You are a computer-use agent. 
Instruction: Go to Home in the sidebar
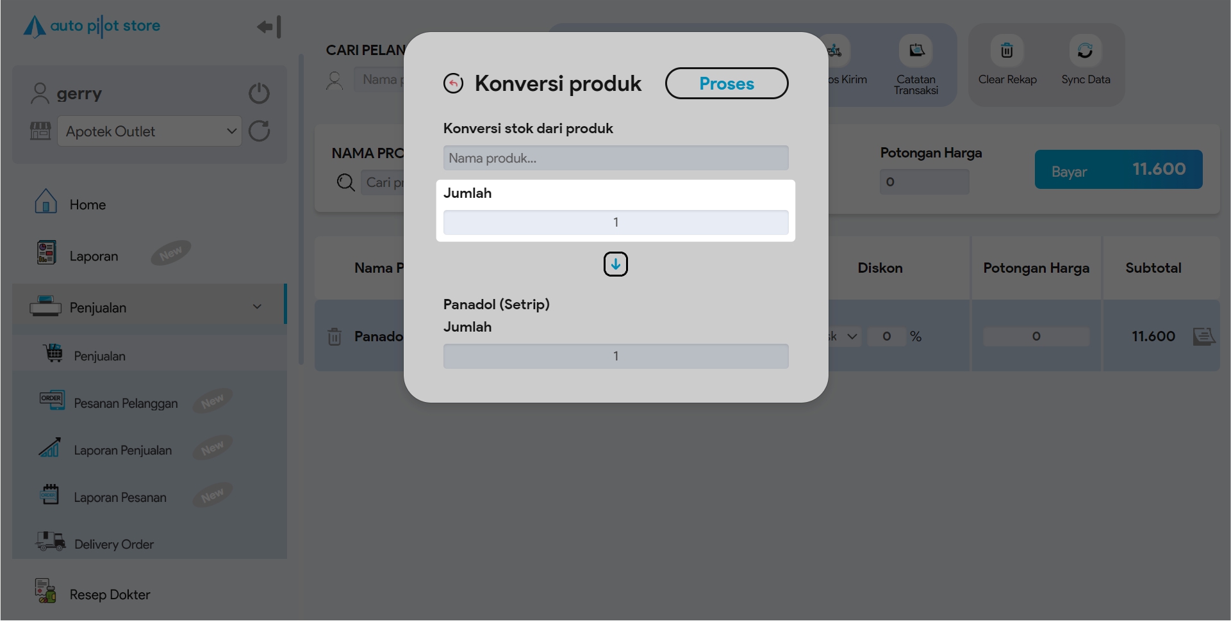pos(87,205)
